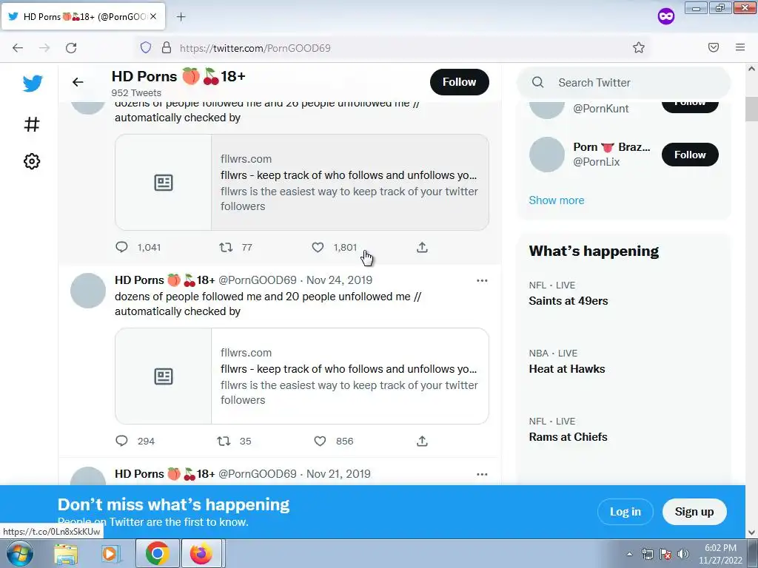Image resolution: width=758 pixels, height=568 pixels.
Task: Retweet the tweet with 77 retweets
Action: click(x=226, y=247)
